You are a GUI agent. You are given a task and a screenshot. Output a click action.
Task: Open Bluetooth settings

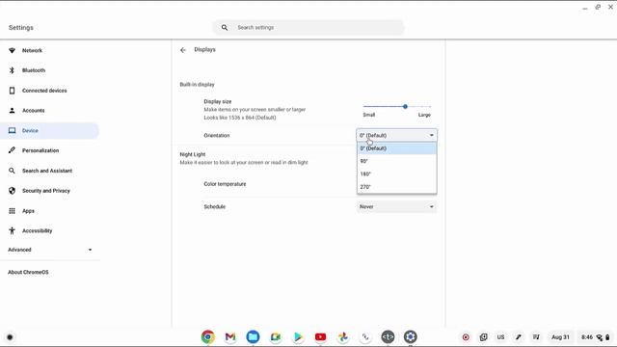click(49, 70)
